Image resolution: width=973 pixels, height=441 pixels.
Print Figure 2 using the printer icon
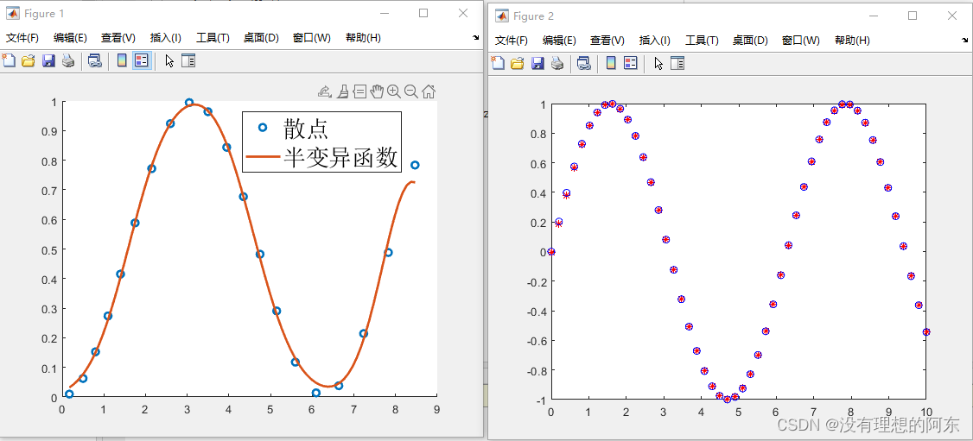click(557, 62)
